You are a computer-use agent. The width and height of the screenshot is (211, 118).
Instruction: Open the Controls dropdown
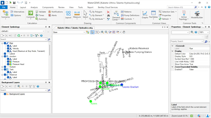click(128, 19)
